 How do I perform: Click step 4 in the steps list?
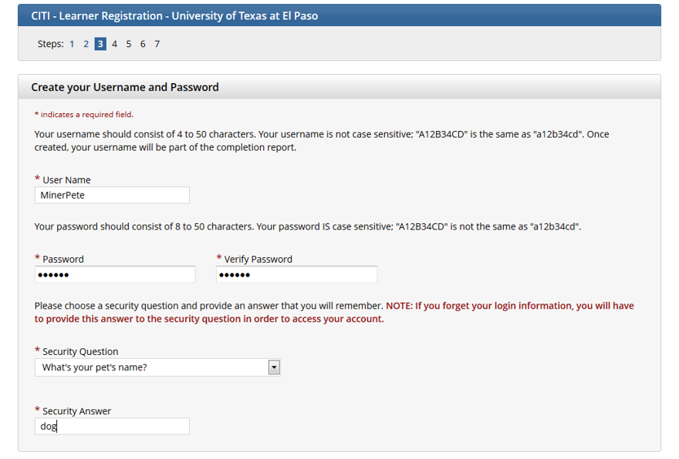[114, 44]
